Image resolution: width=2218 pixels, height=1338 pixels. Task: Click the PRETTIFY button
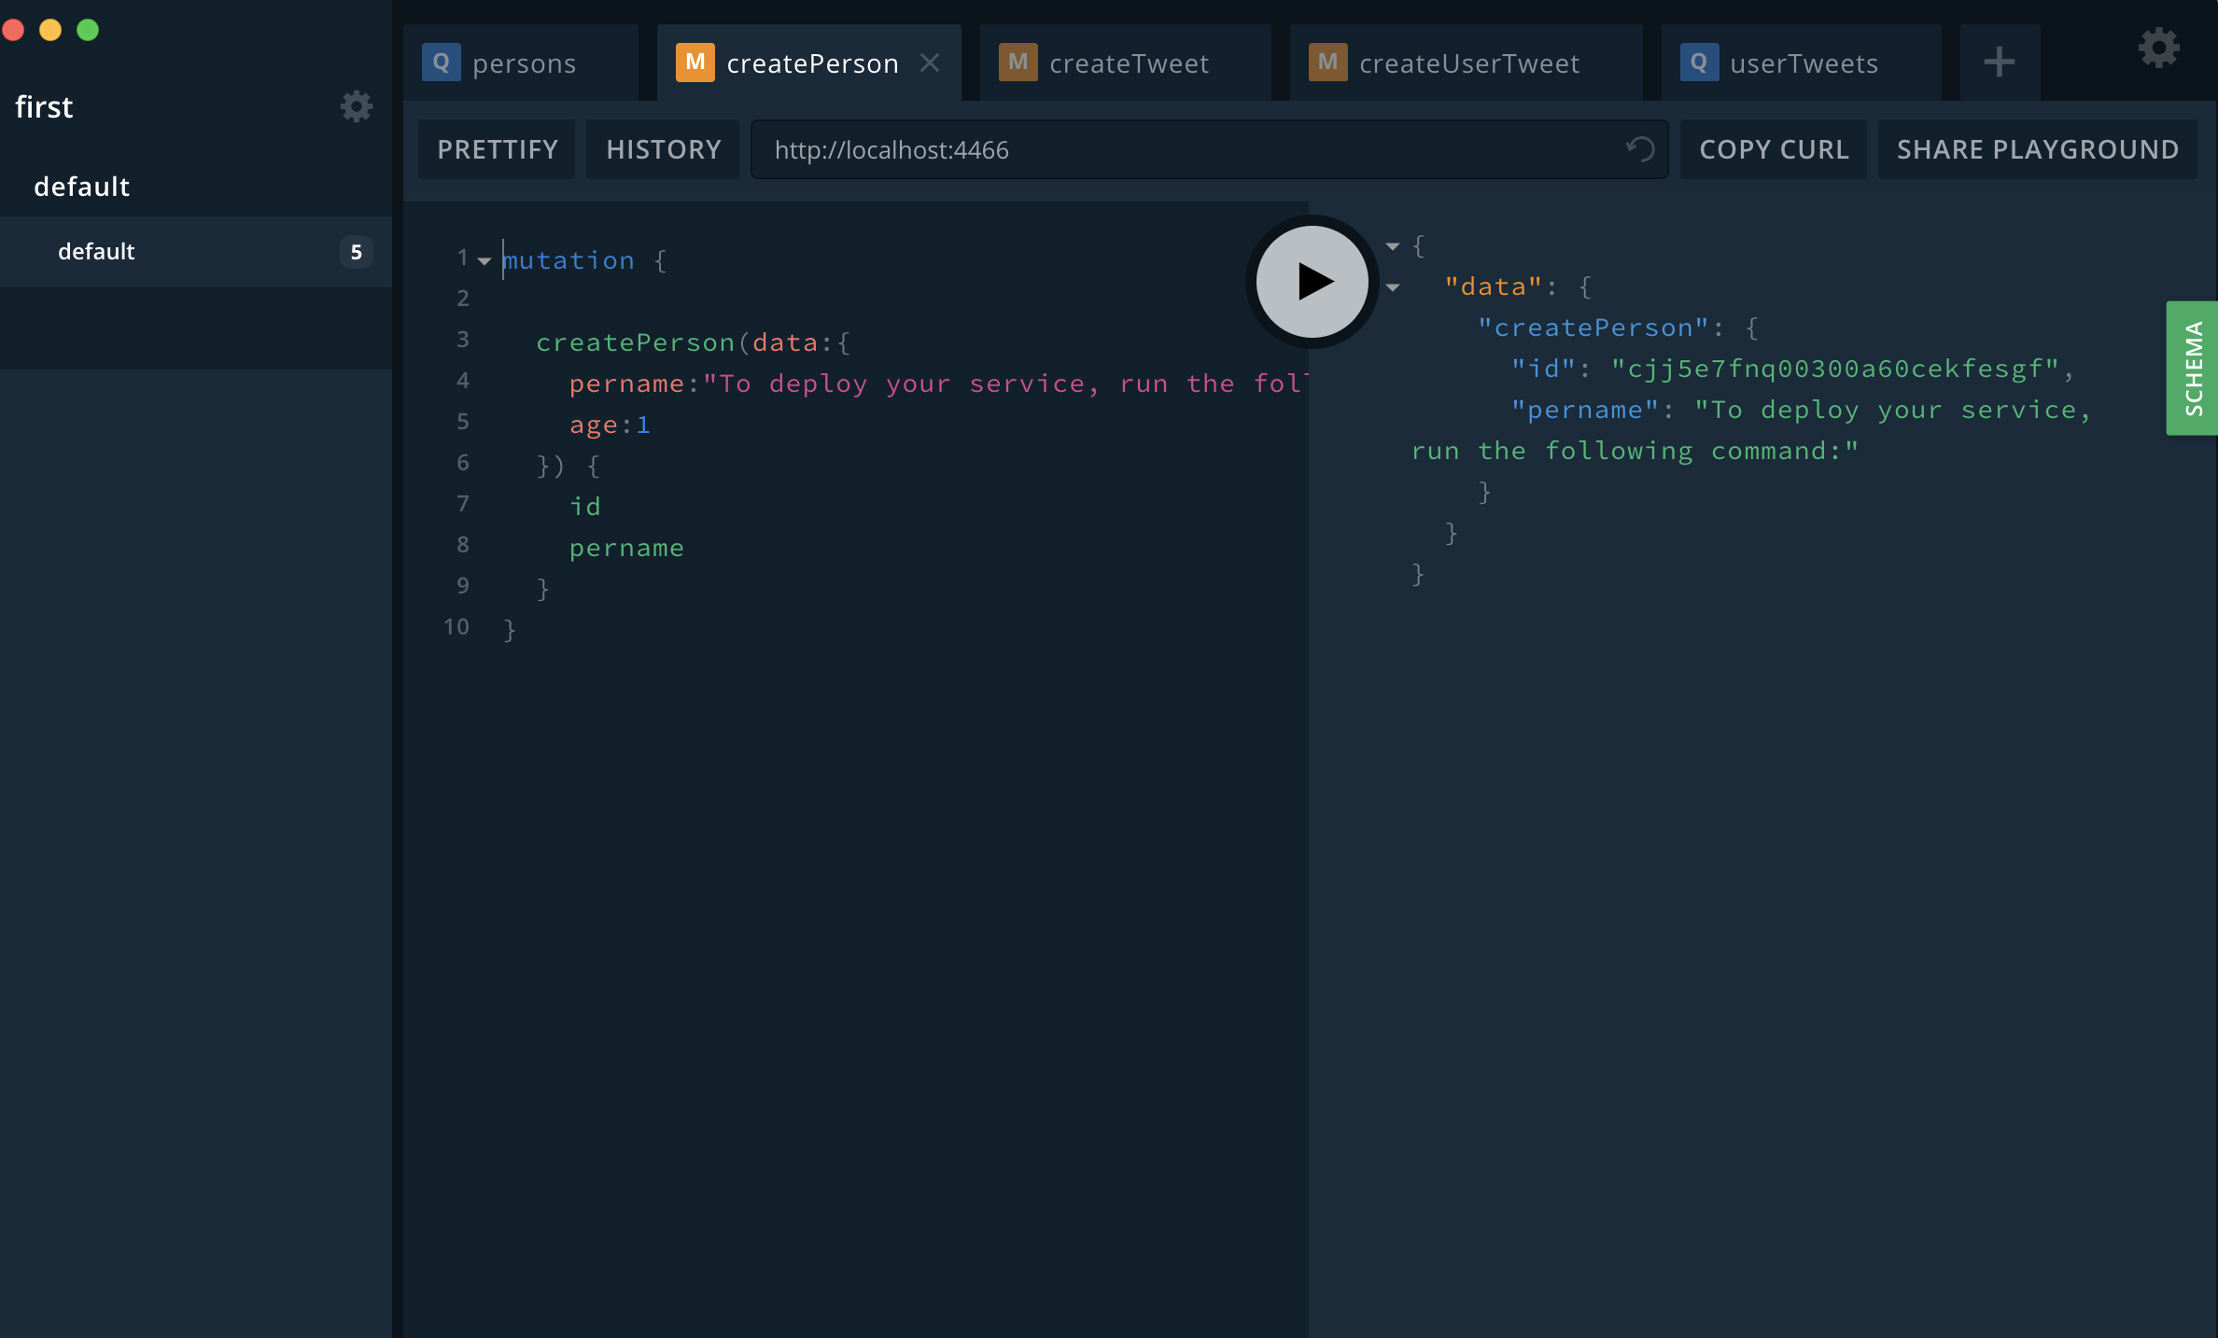coord(497,149)
